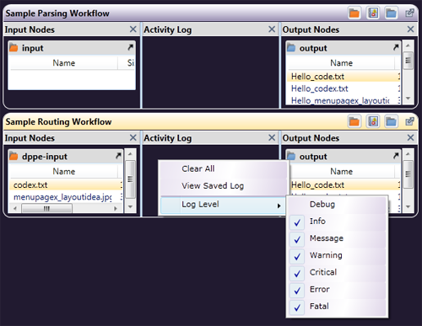Open the Parsing 'output' node via its arrow icon
This screenshot has width=422, height=326.
click(396, 47)
